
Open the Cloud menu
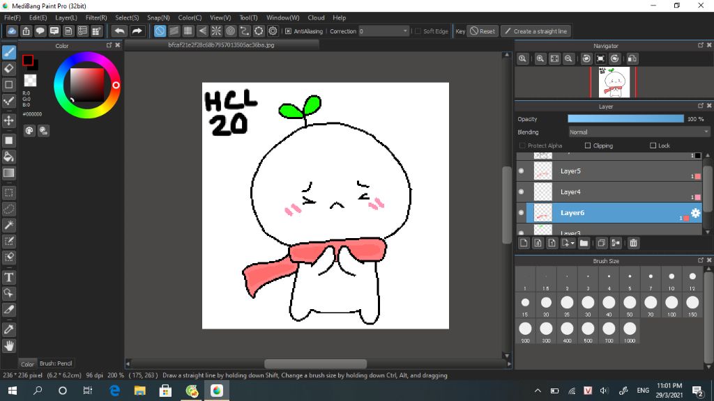pos(316,17)
